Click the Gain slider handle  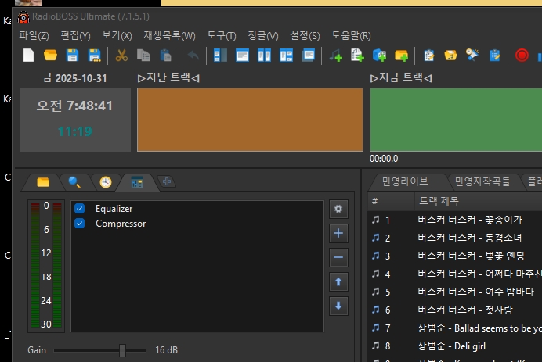[122, 350]
